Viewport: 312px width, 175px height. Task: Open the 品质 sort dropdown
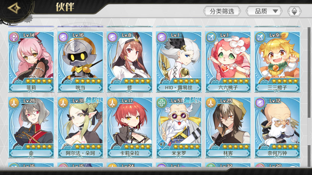click(x=264, y=11)
